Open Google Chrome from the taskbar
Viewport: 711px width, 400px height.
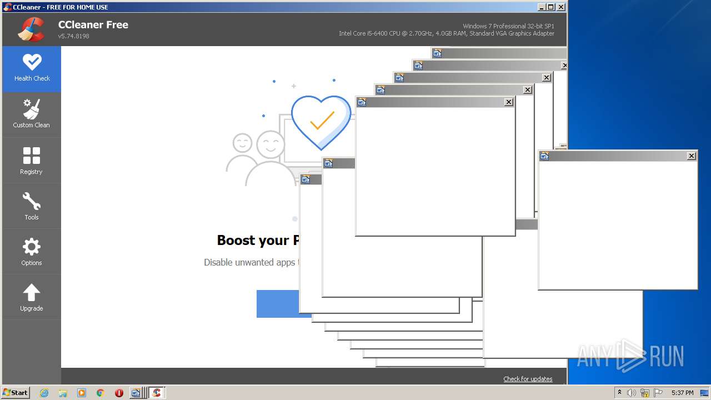(x=101, y=393)
